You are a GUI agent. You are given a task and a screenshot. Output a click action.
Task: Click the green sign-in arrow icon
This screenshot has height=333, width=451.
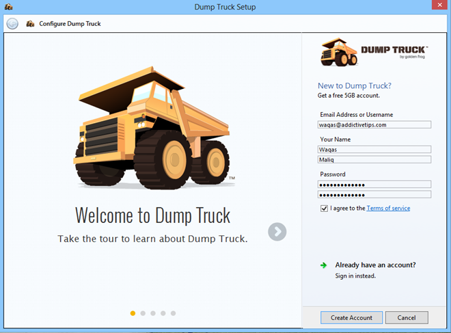pyautogui.click(x=324, y=265)
